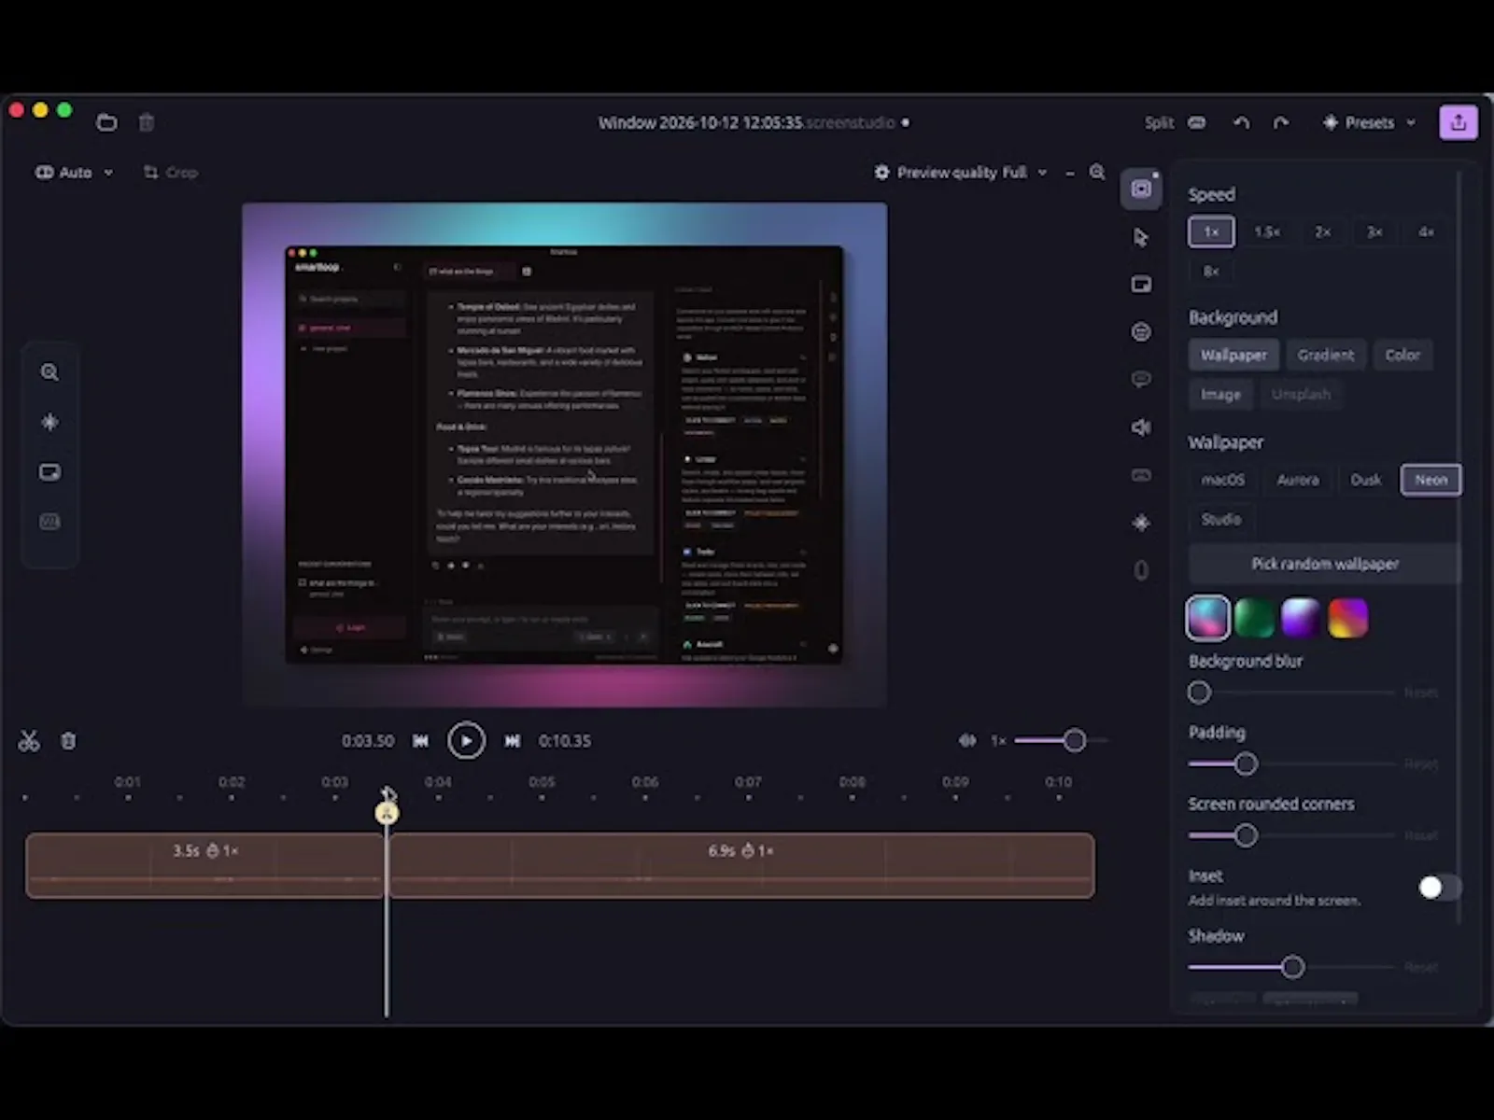Open the Auto aspect ratio dropdown
The height and width of the screenshot is (1120, 1494).
[x=75, y=173]
